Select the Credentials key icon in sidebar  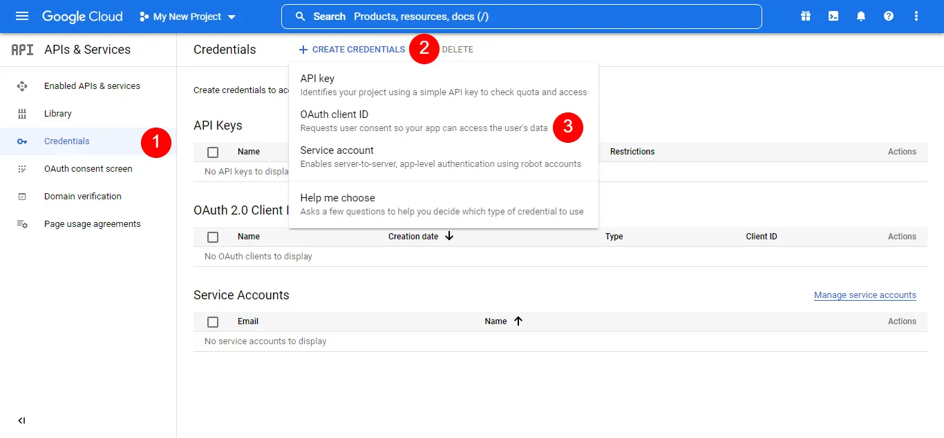click(x=23, y=141)
